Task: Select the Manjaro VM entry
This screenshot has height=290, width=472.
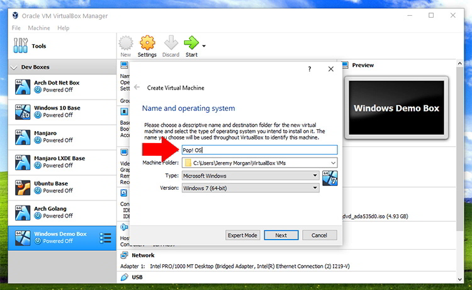Action: tap(62, 137)
